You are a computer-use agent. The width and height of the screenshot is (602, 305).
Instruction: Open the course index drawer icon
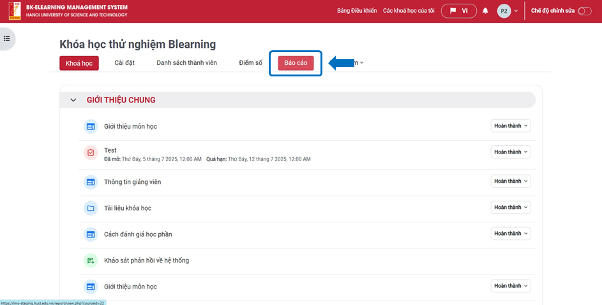coord(6,38)
